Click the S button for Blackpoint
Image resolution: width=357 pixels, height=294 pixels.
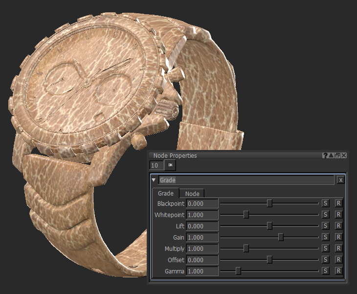(x=326, y=203)
